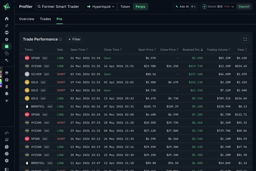Switch to Token mode toggle
256x171 pixels.
125,7
